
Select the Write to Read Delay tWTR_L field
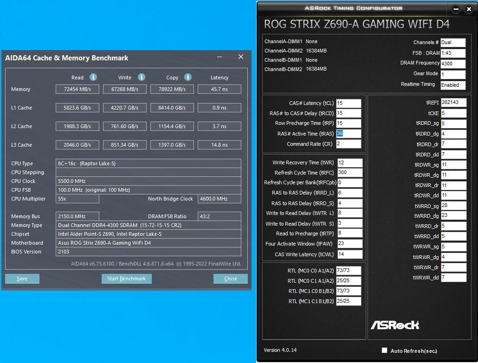pos(350,213)
